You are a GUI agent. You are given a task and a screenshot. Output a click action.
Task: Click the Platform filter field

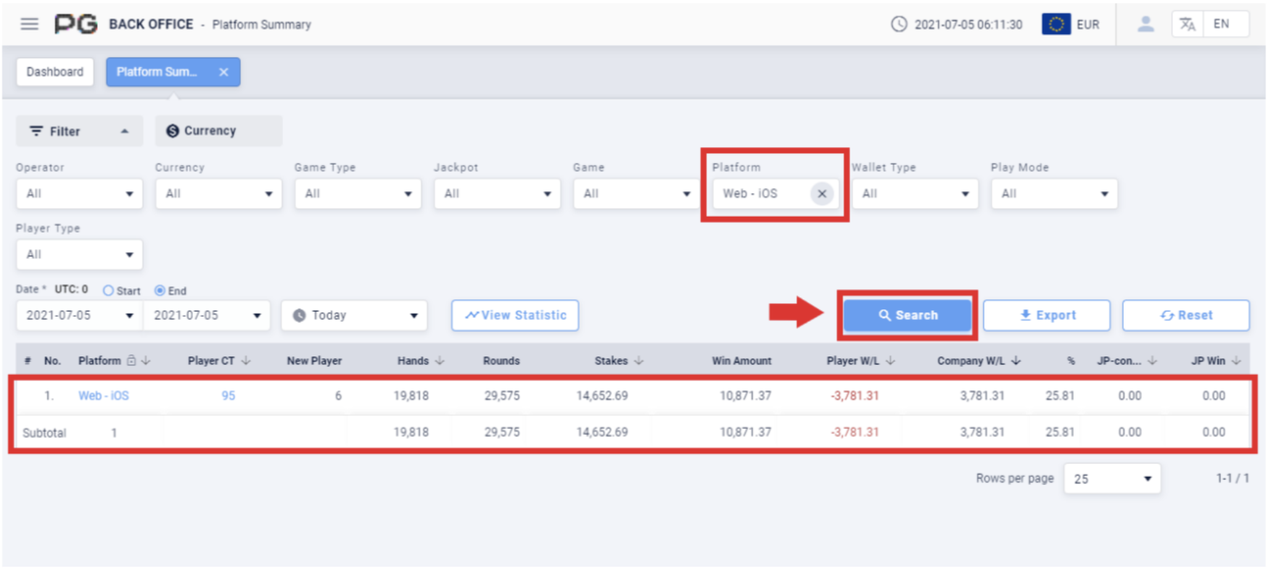coord(776,193)
